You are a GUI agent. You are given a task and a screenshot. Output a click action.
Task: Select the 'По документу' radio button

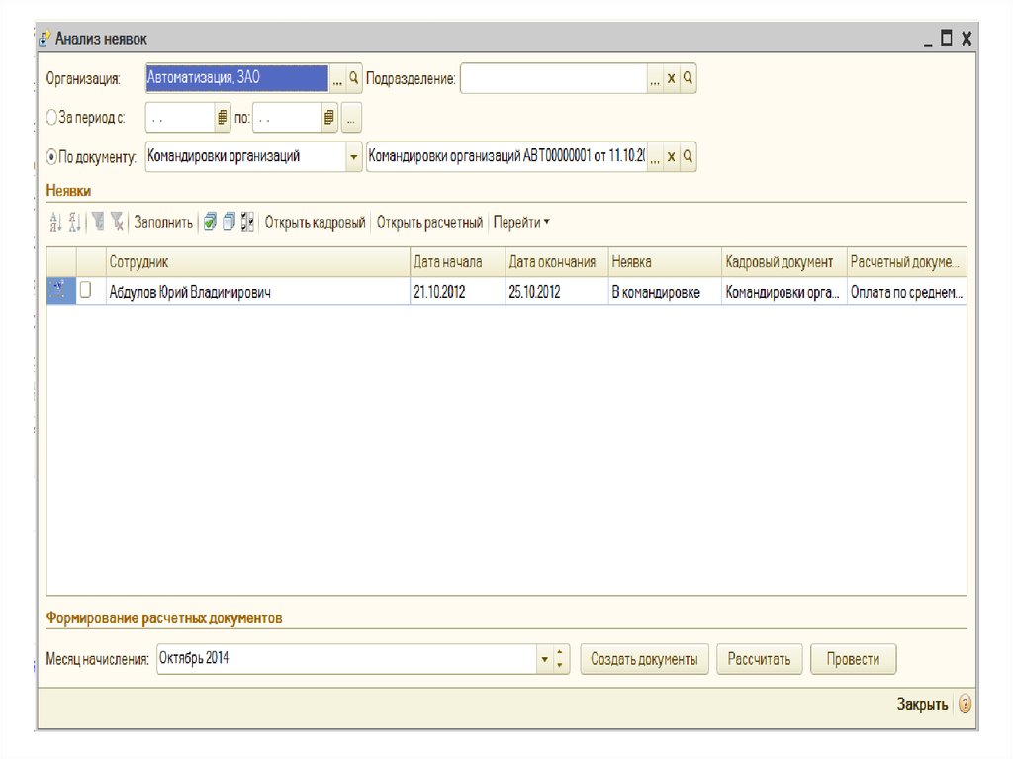point(52,156)
